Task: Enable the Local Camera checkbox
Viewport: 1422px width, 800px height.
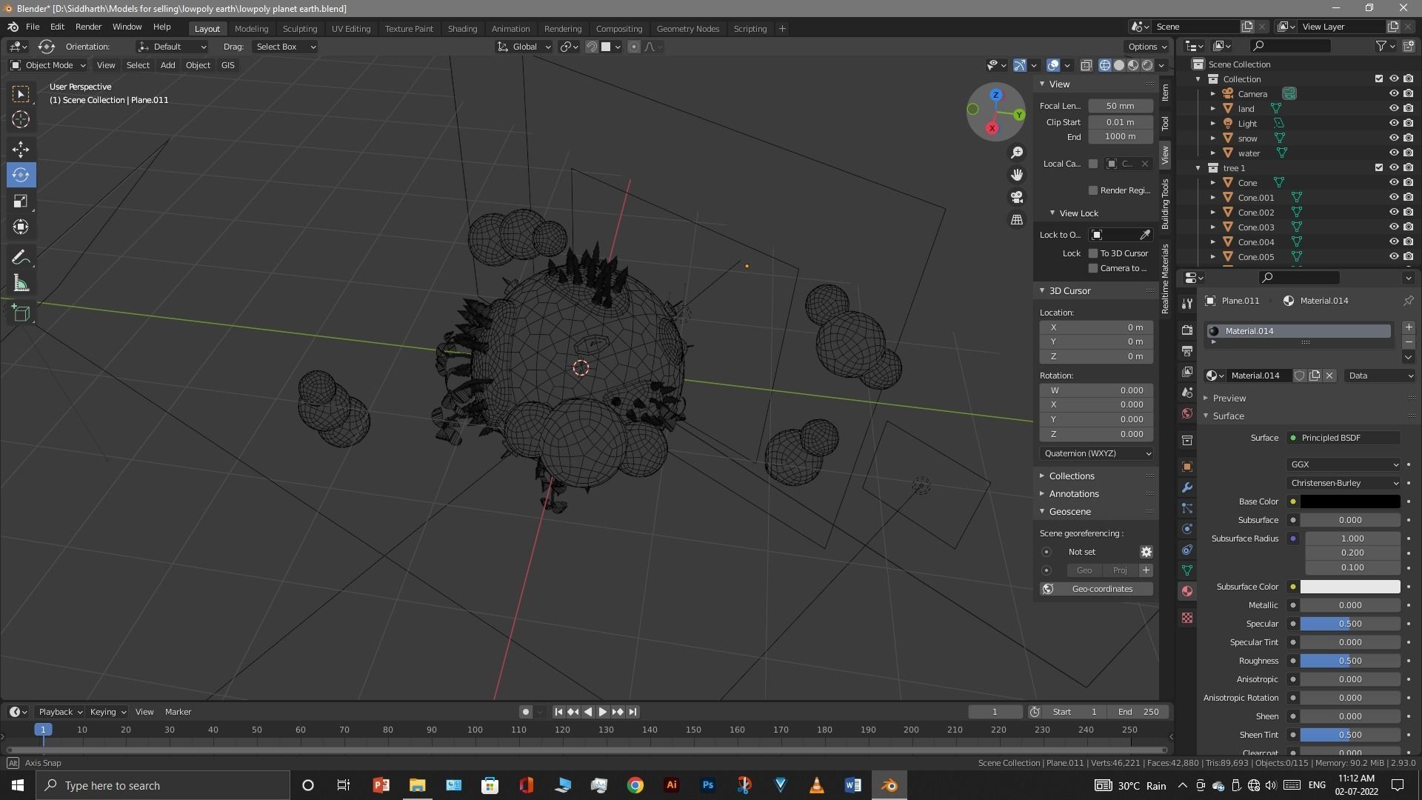Action: click(x=1092, y=164)
